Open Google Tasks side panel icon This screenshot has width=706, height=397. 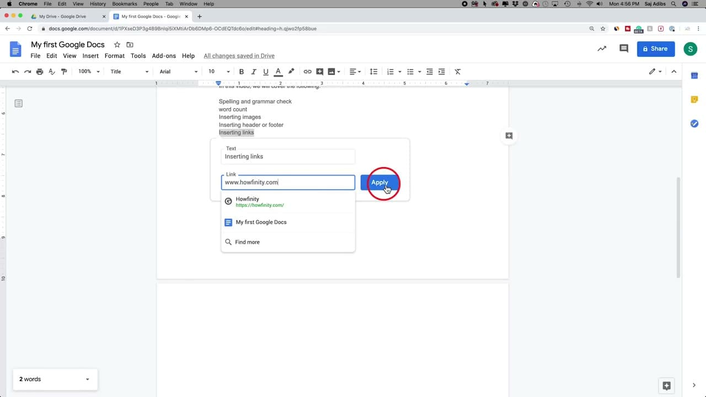[694, 124]
